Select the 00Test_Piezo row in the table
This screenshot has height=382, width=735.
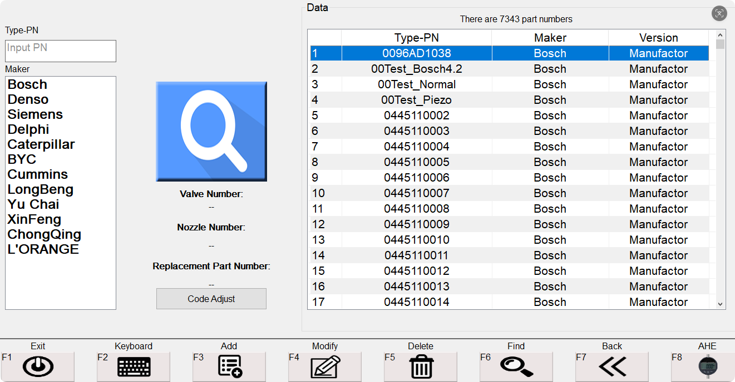[x=416, y=100]
